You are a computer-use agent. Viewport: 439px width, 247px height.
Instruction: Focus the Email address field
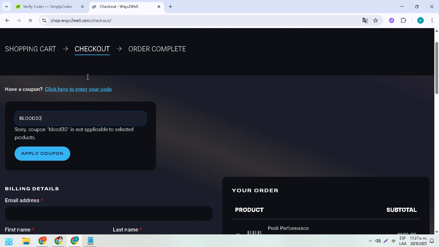pyautogui.click(x=109, y=213)
